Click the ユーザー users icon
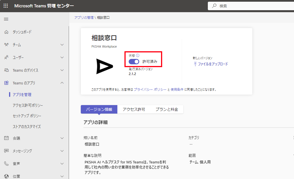Image resolution: width=294 pixels, height=179 pixels. coord(6,57)
